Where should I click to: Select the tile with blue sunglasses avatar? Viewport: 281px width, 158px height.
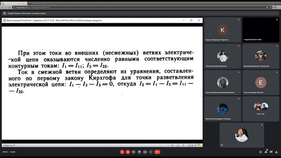223,109
